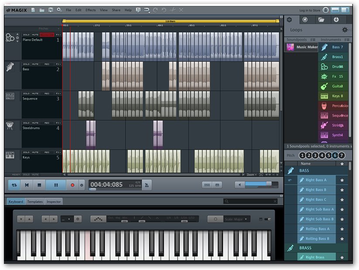
Task: Open FX dropdown for the Steeldrums track
Action: pos(58,123)
